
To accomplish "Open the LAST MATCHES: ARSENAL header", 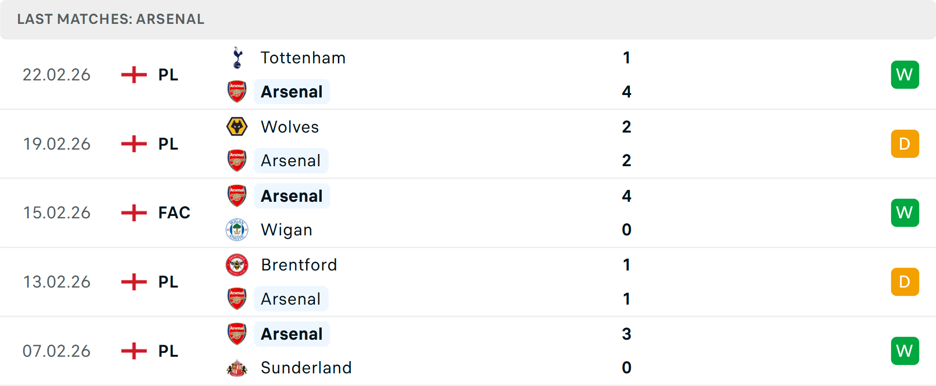I will pyautogui.click(x=110, y=19).
